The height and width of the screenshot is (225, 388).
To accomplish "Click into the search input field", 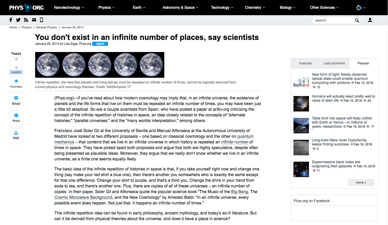I will [333, 21].
